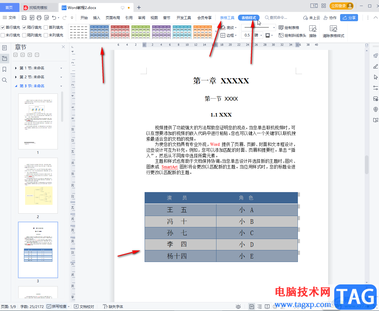
Task: Enable 末行填充 checkbox
Action: pos(3,35)
